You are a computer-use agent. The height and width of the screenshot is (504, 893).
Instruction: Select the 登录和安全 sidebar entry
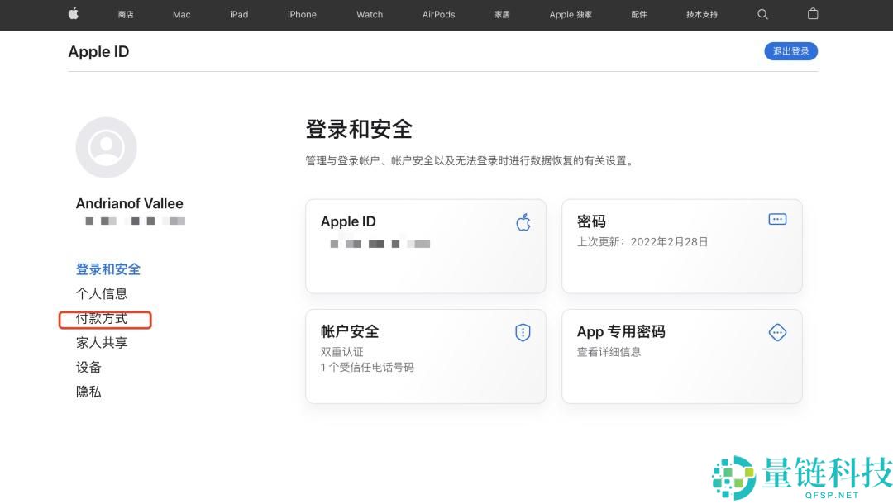click(108, 269)
